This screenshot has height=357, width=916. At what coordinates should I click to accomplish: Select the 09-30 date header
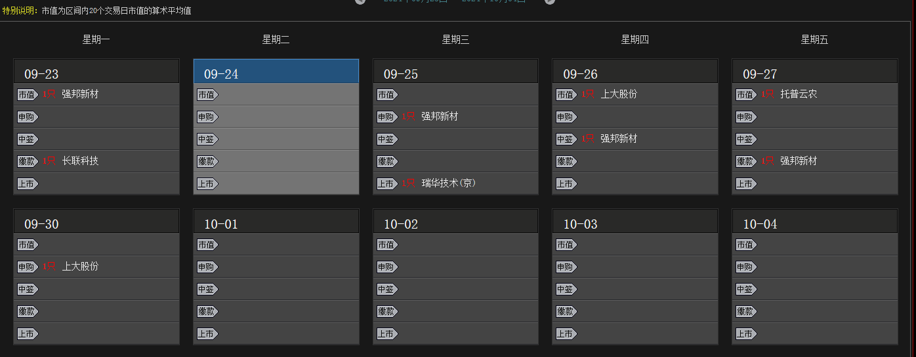tap(96, 221)
